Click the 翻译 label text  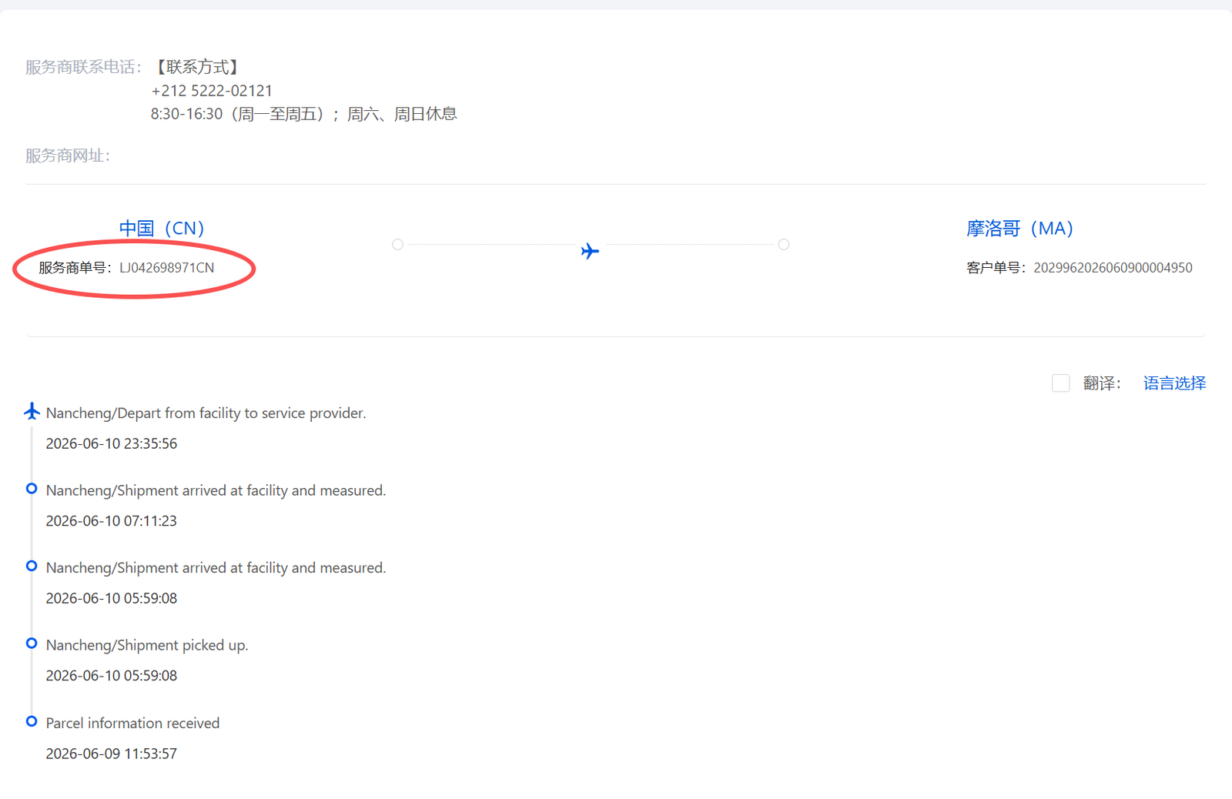[1102, 383]
